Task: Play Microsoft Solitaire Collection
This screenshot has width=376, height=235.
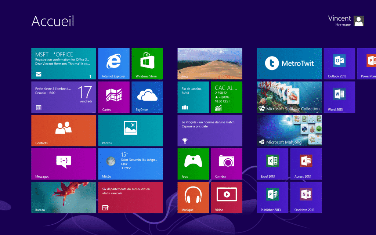Action: click(x=289, y=97)
